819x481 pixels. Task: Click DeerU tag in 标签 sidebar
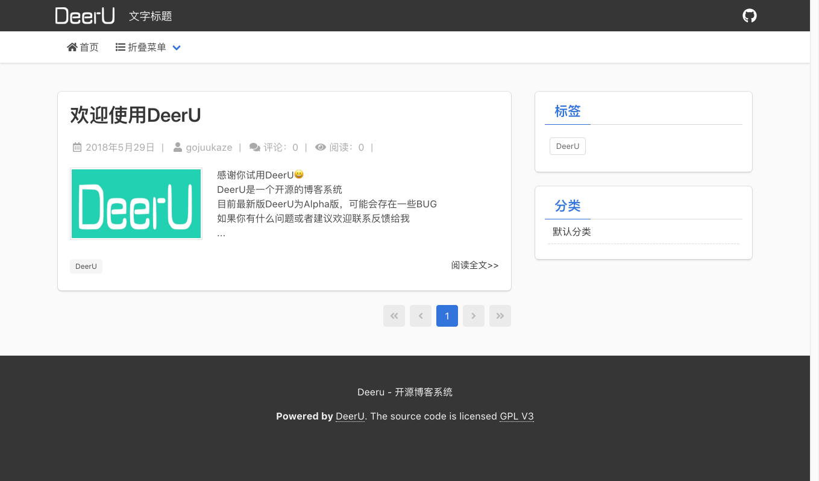click(568, 146)
